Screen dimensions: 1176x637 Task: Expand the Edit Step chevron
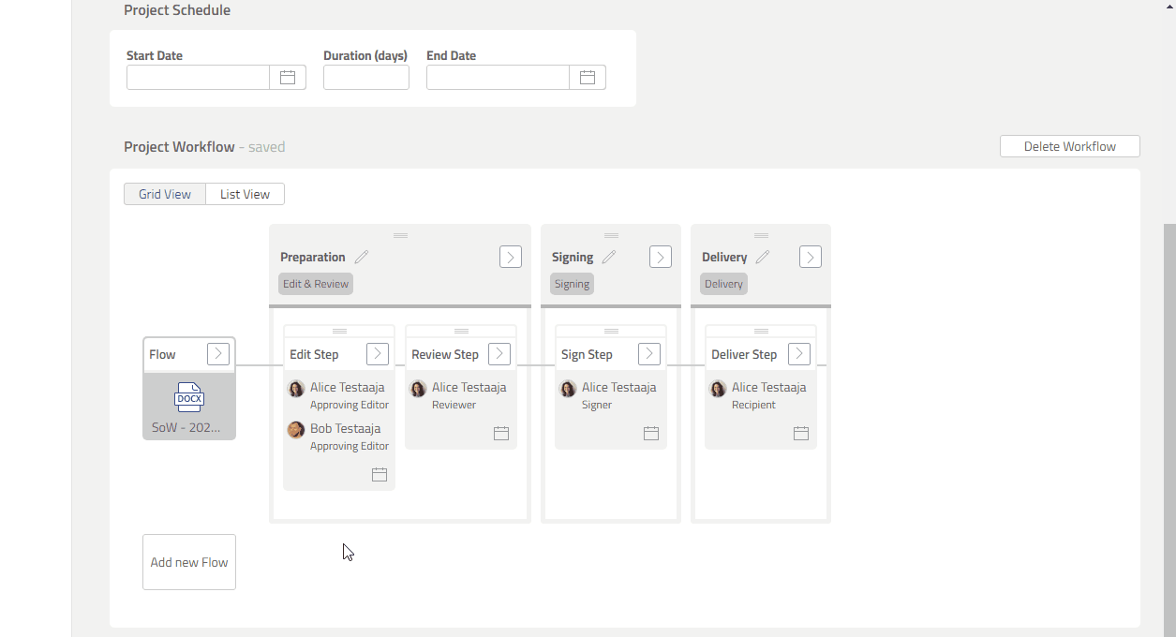378,354
